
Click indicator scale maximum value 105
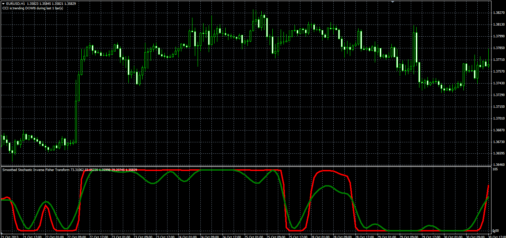pos(495,169)
